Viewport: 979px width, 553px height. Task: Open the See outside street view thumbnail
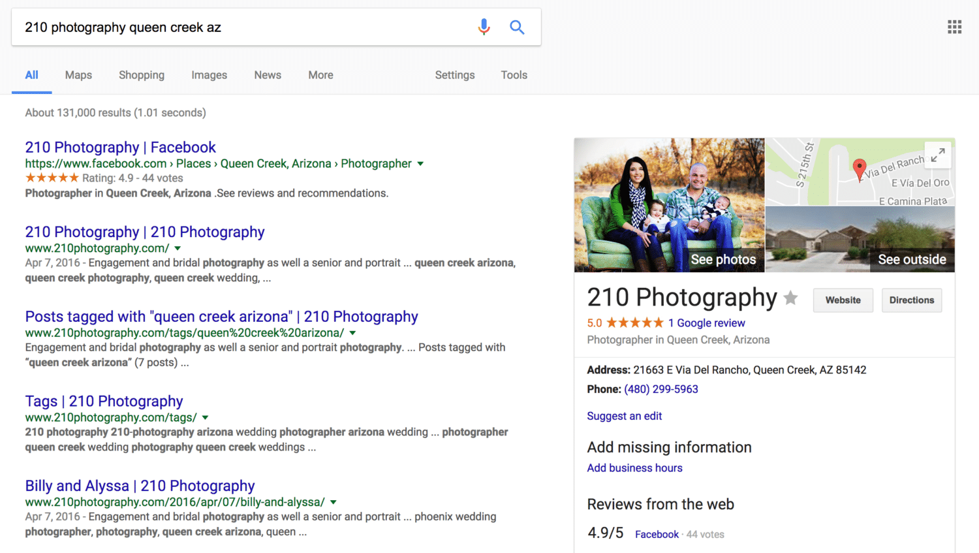pos(860,239)
